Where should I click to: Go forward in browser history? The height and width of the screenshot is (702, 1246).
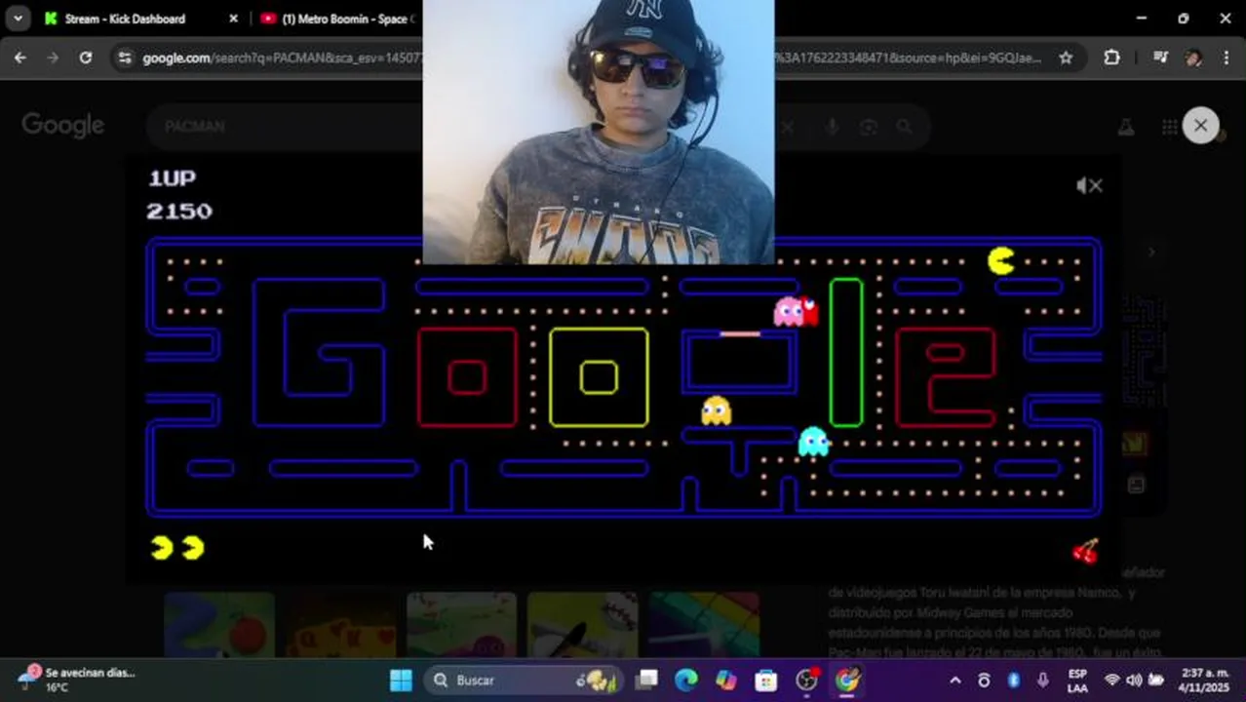(x=53, y=58)
